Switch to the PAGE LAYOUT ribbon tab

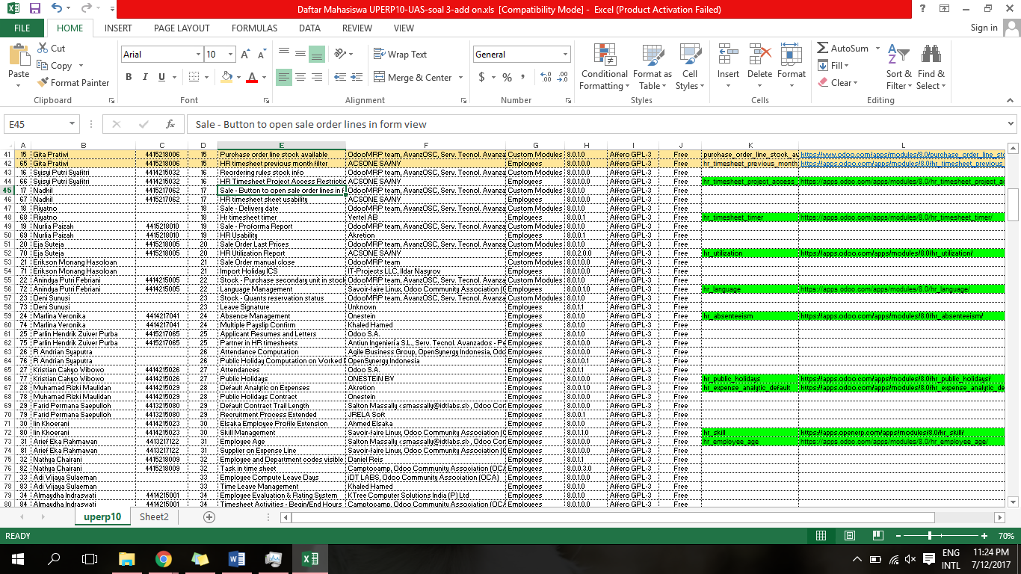tap(182, 28)
